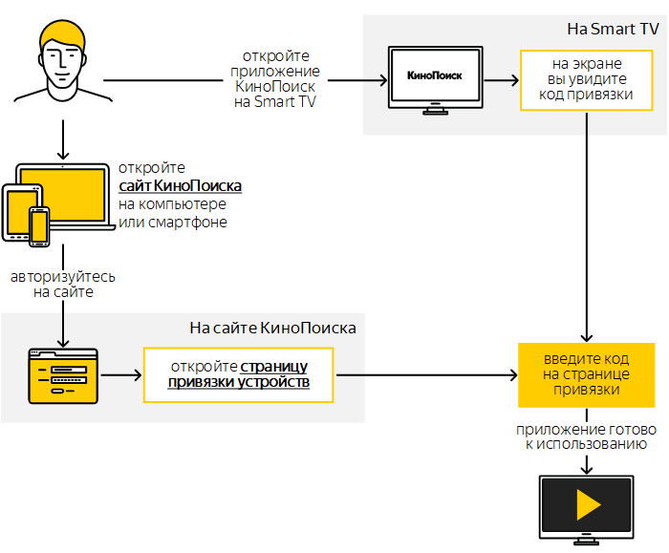
Task: Click the KinoPoisk Smart TV screen icon
Action: click(x=435, y=80)
